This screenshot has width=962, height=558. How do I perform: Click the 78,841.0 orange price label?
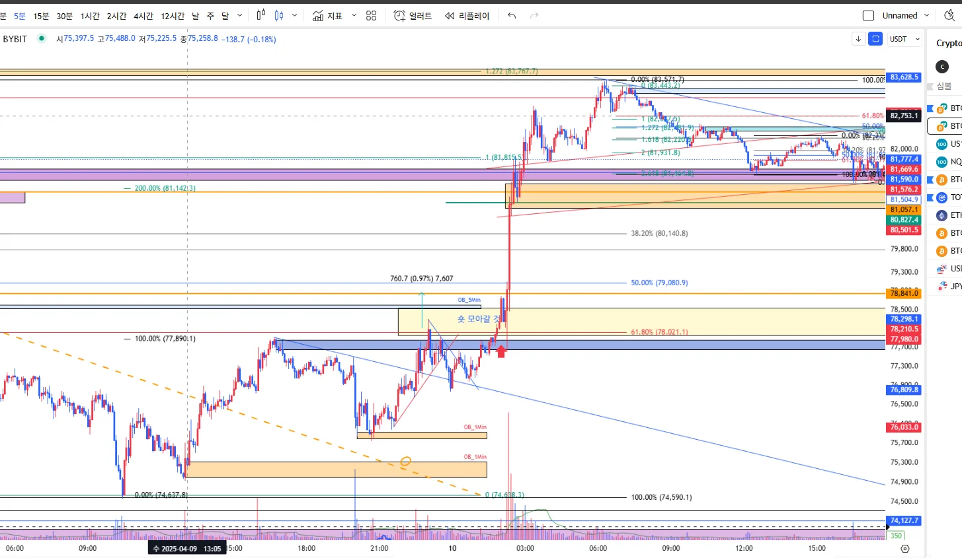coord(904,293)
